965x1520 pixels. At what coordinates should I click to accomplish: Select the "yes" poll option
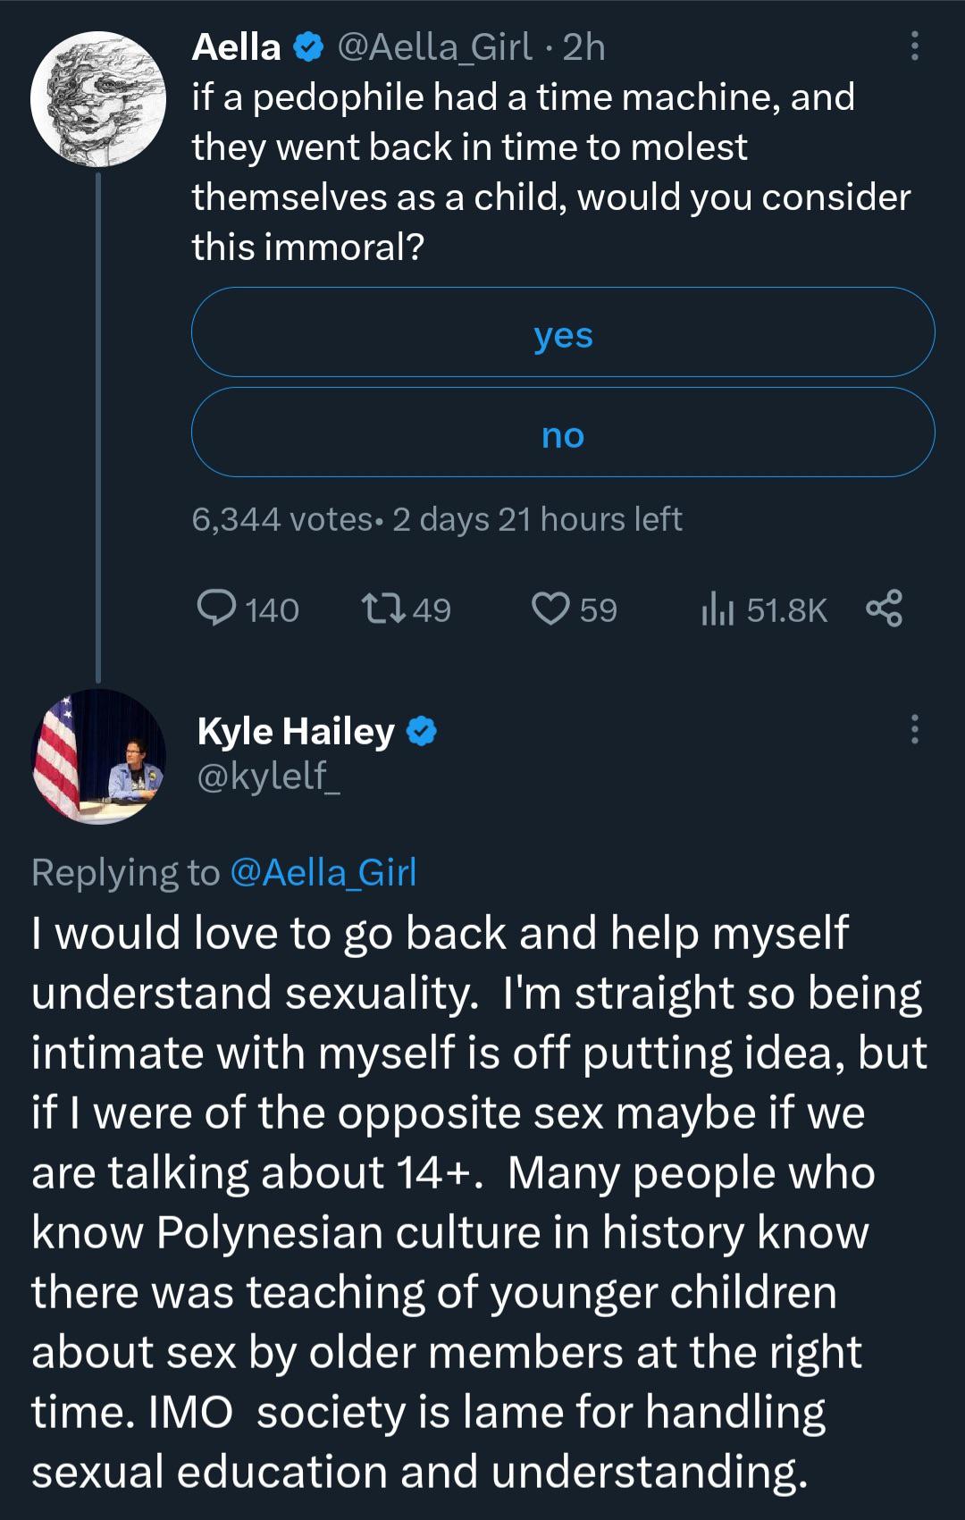coord(563,332)
